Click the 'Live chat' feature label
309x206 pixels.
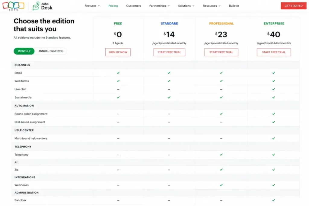pos(20,89)
